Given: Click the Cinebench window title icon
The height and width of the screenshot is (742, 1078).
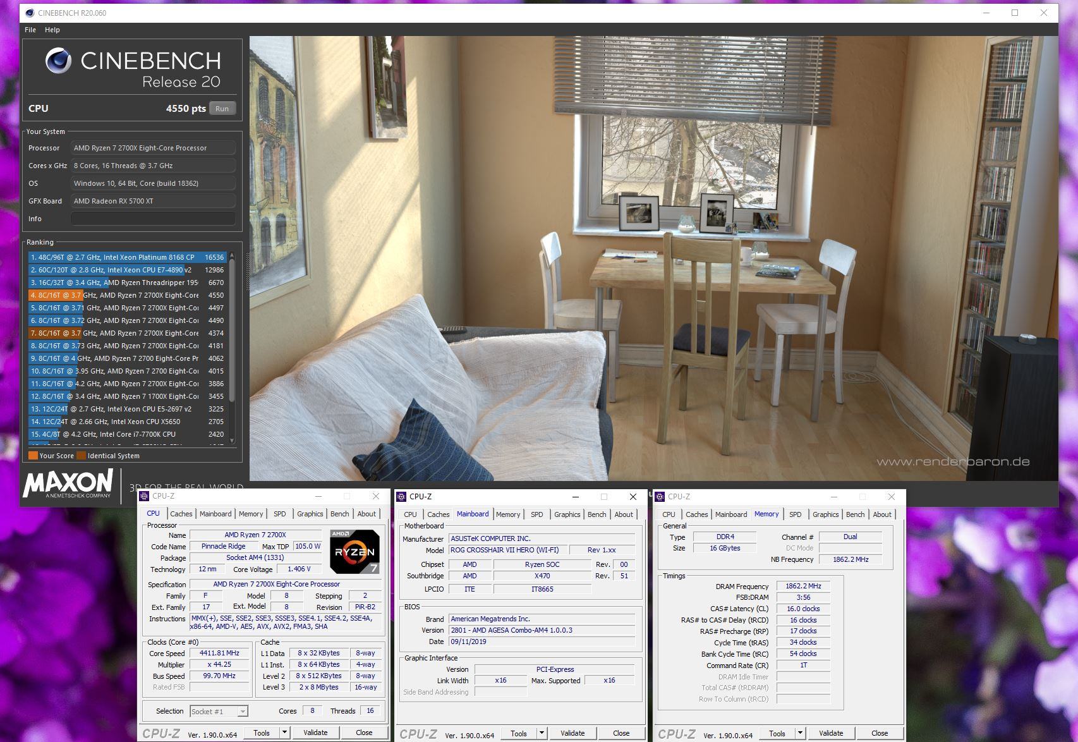Looking at the screenshot, I should pos(29,13).
